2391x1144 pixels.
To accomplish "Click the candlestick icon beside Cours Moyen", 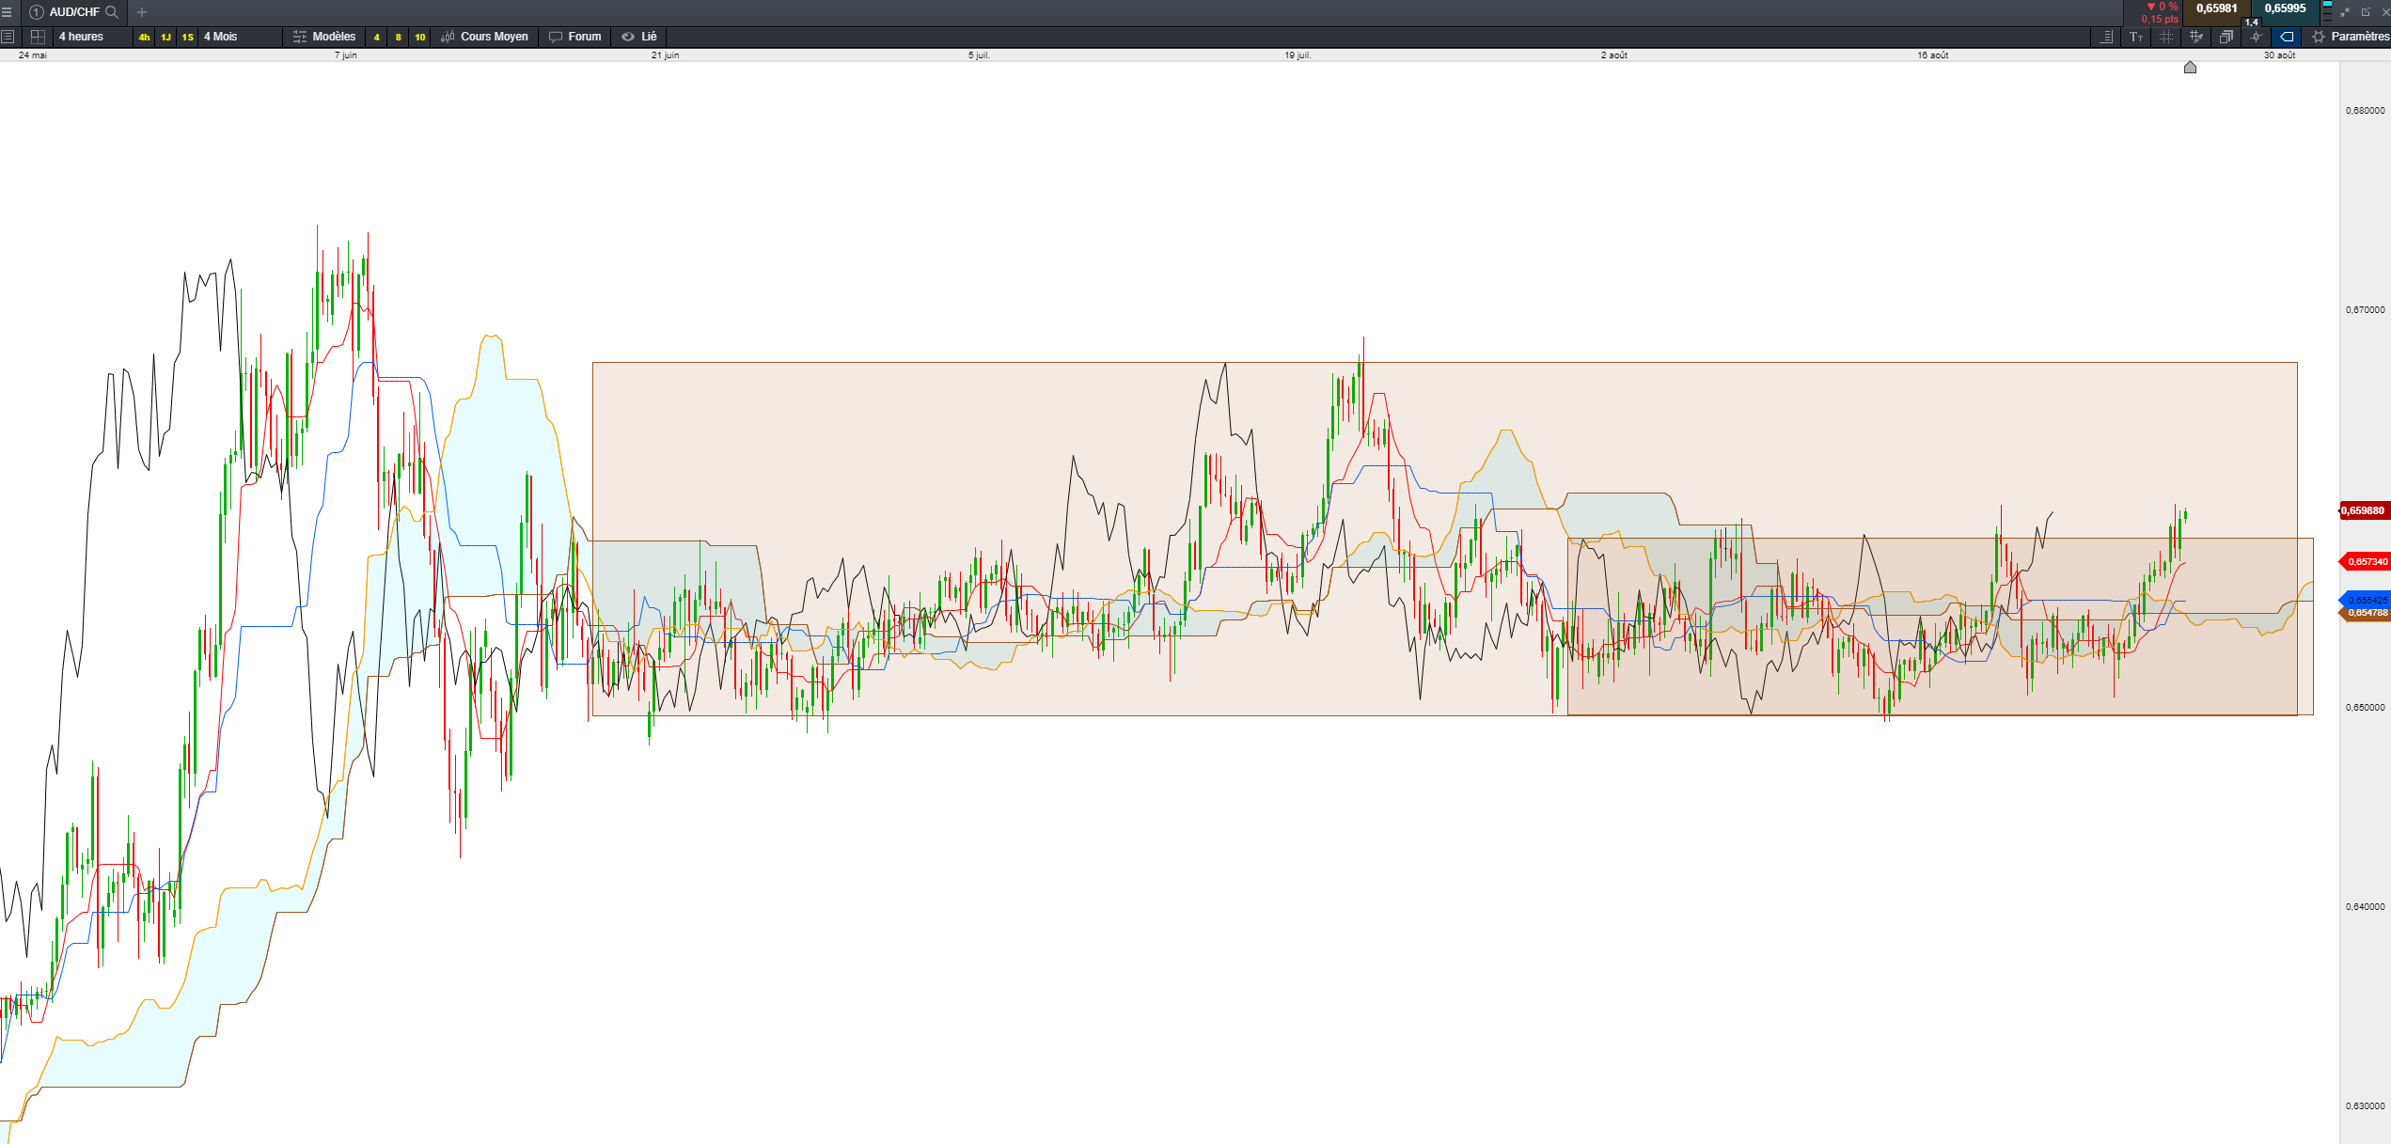I will coord(448,37).
